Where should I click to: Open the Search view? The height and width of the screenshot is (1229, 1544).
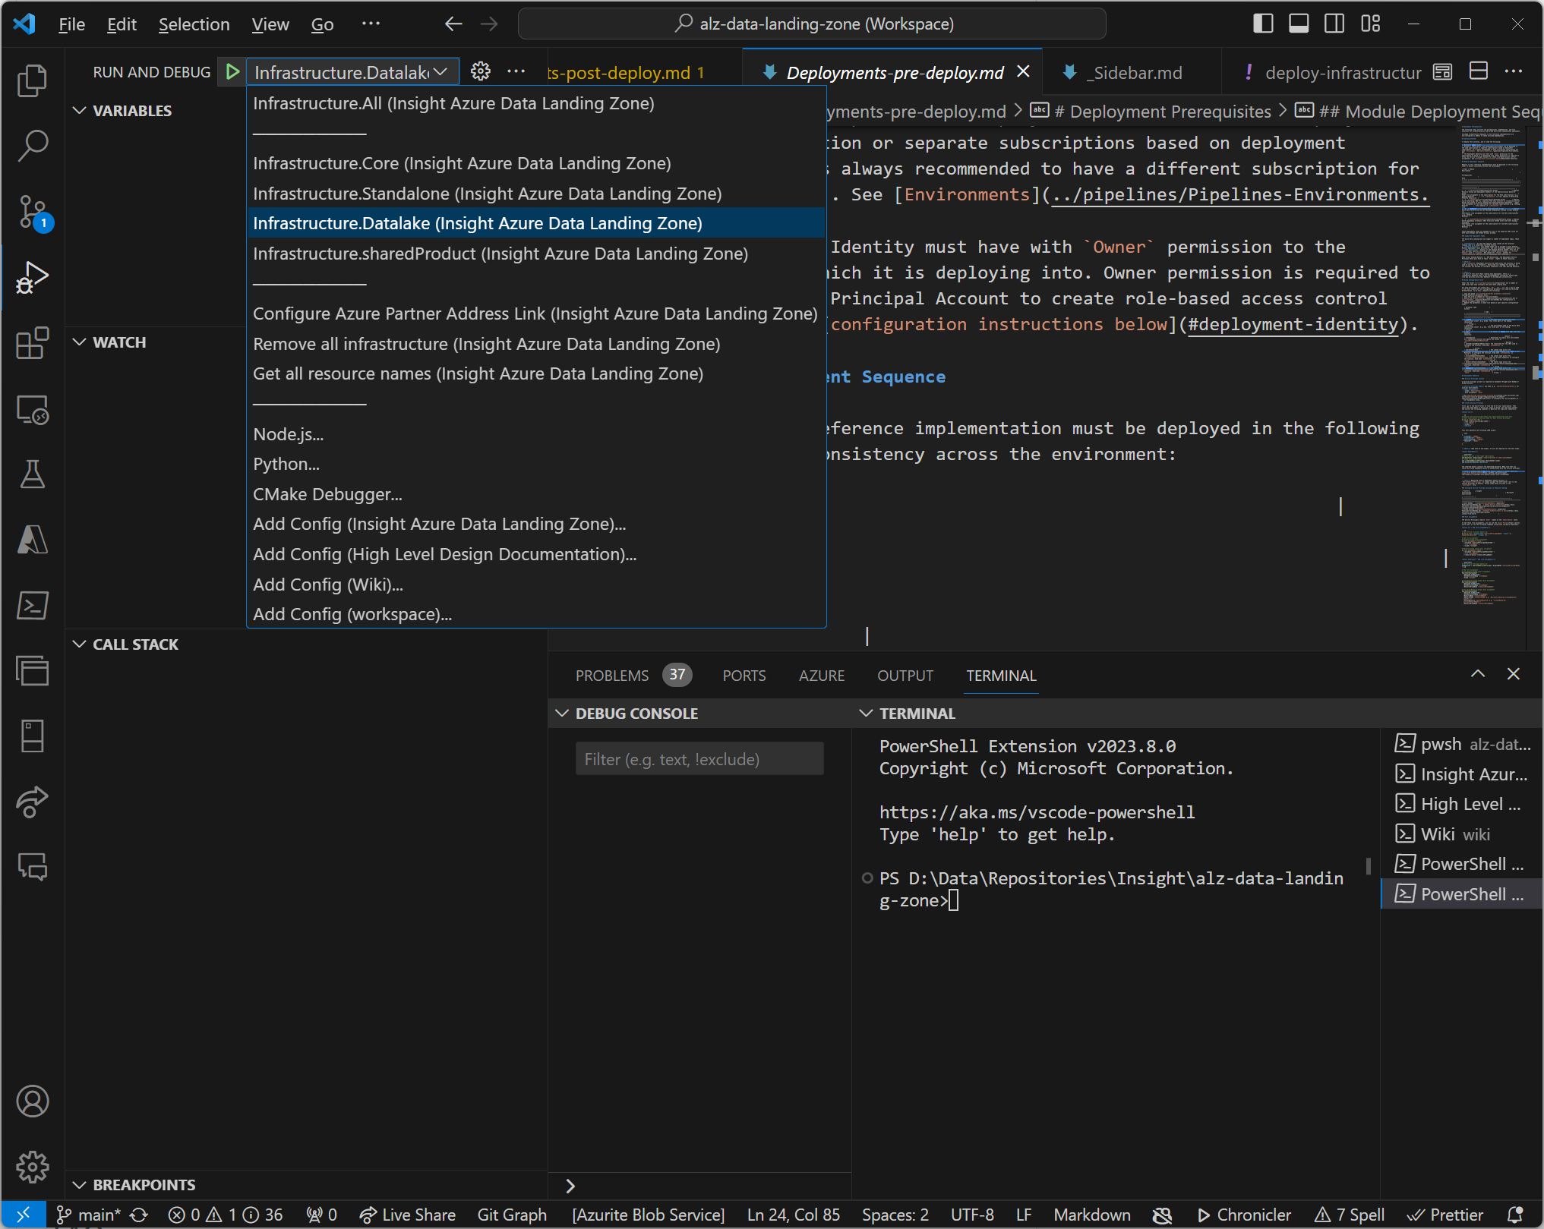[32, 146]
